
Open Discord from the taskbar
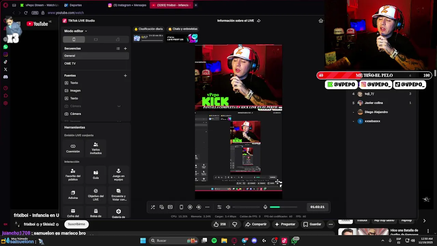coord(254,241)
